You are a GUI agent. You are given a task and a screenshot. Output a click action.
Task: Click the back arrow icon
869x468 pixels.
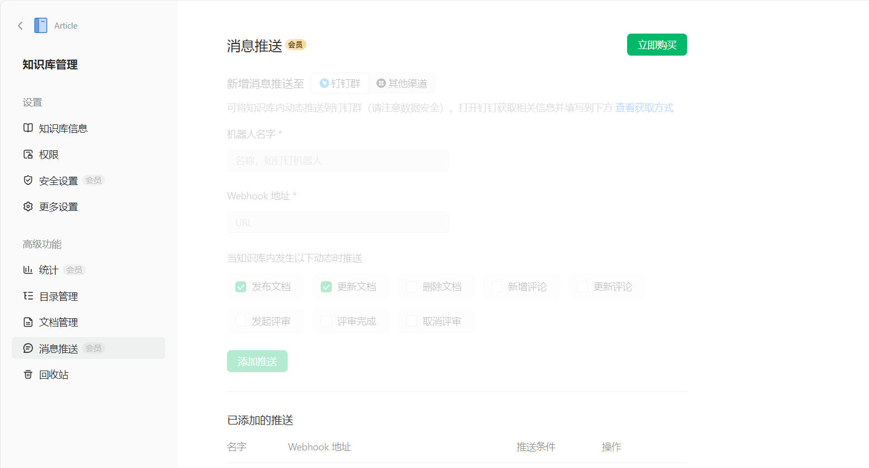(20, 26)
